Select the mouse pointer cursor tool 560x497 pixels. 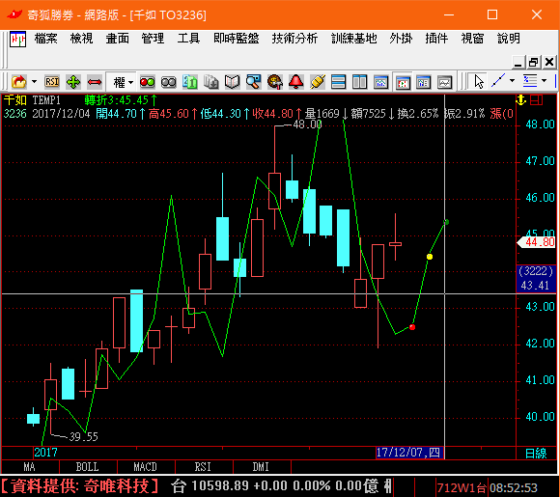coord(479,82)
